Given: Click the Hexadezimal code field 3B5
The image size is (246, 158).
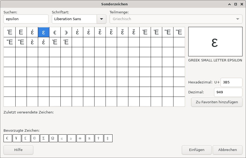Looking at the screenshot, I should point(231,82).
